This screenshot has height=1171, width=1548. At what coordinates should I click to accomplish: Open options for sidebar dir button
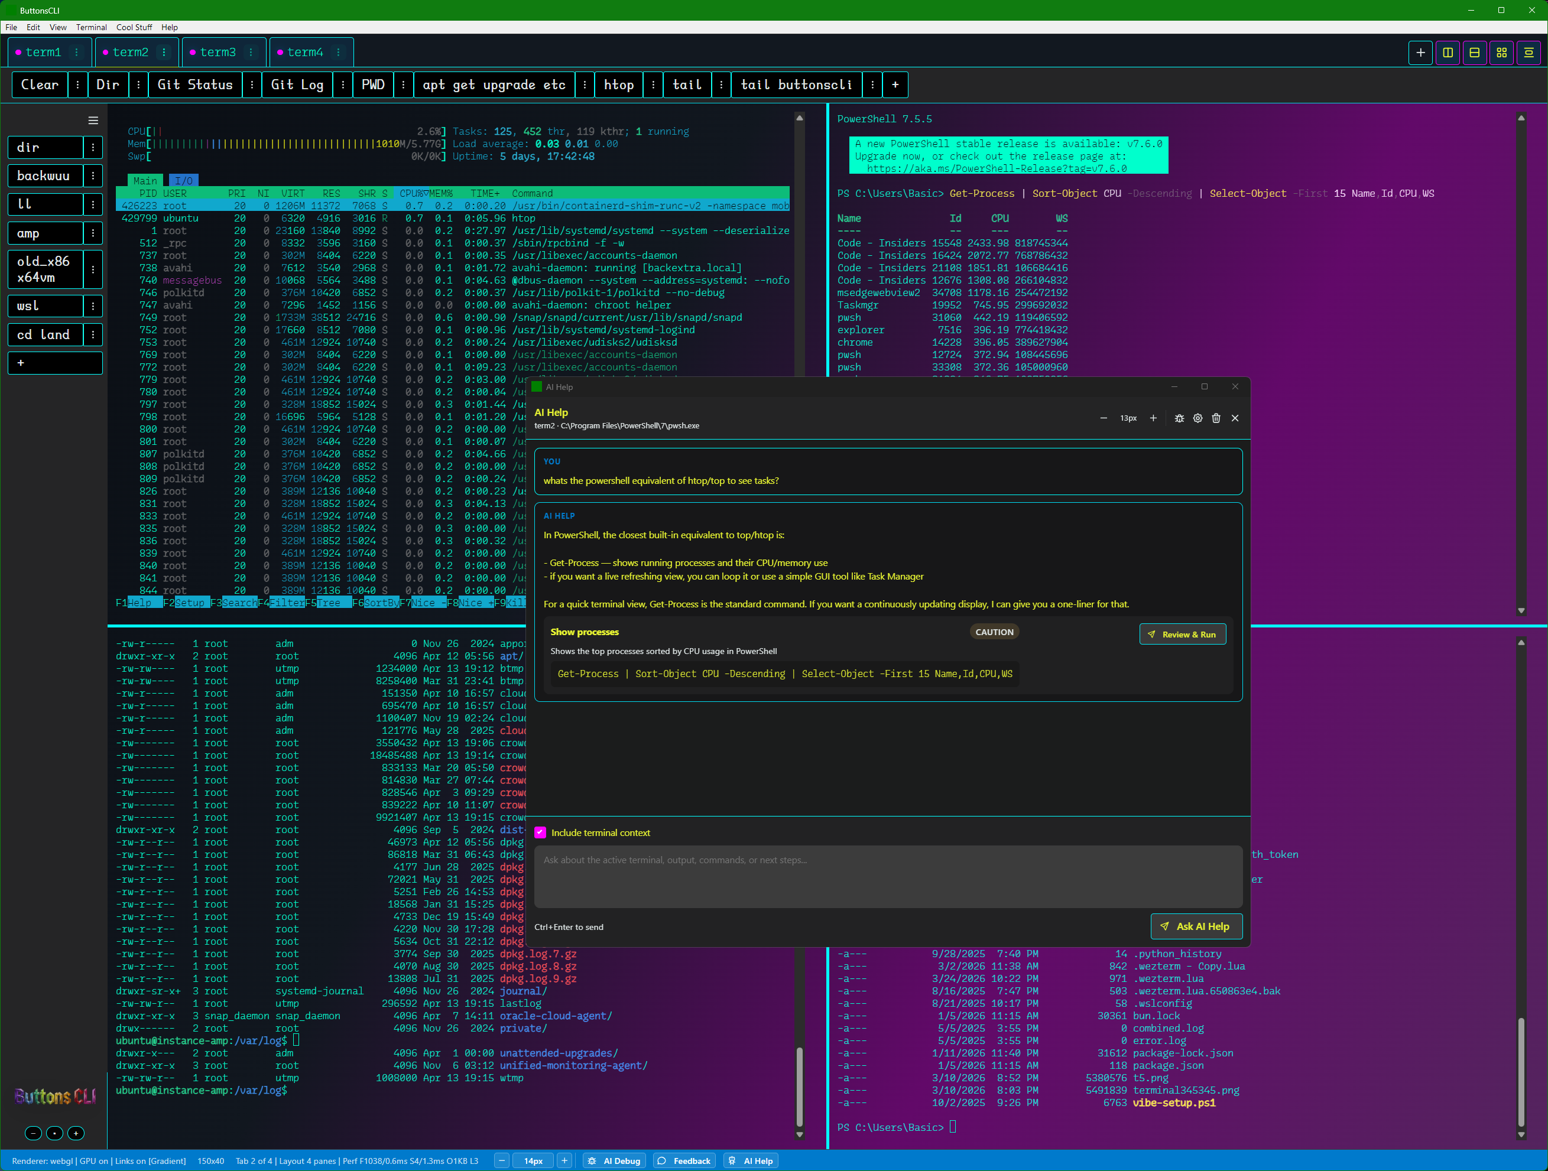[x=93, y=148]
